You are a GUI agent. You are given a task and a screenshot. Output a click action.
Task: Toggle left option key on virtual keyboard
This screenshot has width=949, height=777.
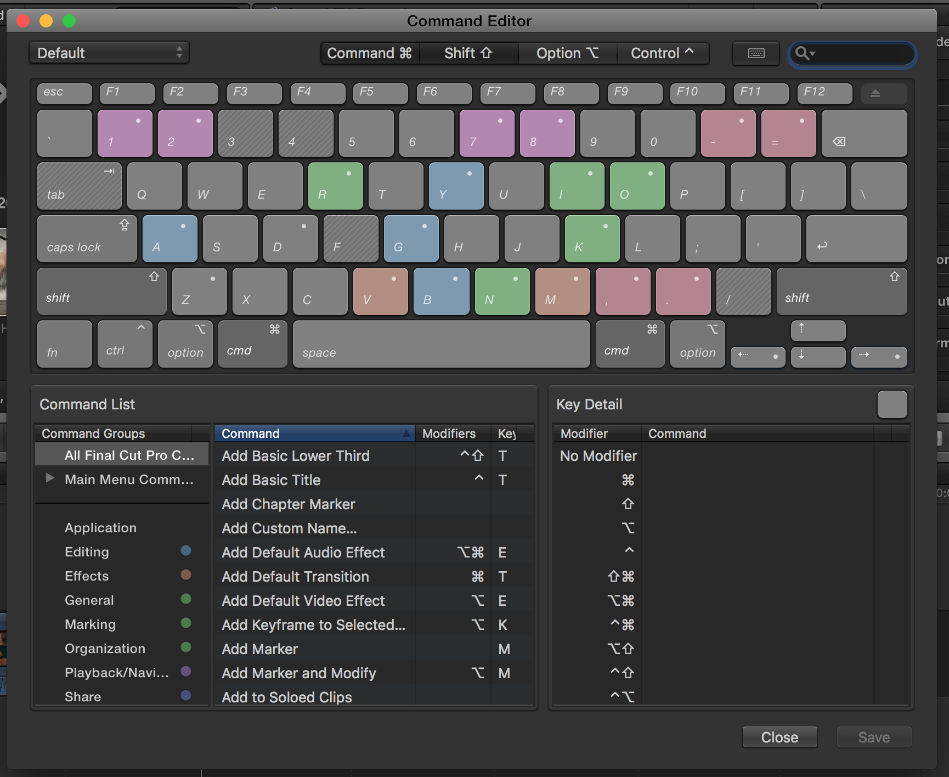(x=185, y=344)
